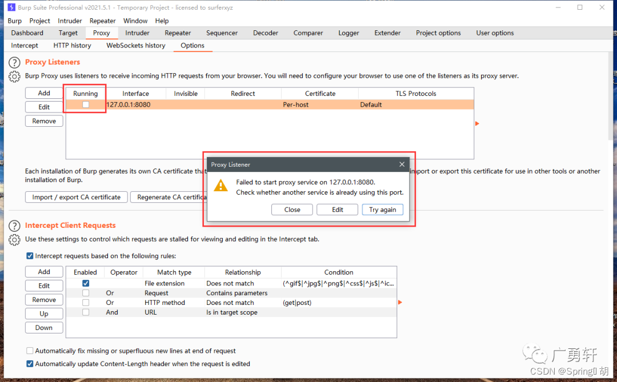Click the Condition column header in rules table
Viewport: 617px width, 382px height.
[339, 272]
